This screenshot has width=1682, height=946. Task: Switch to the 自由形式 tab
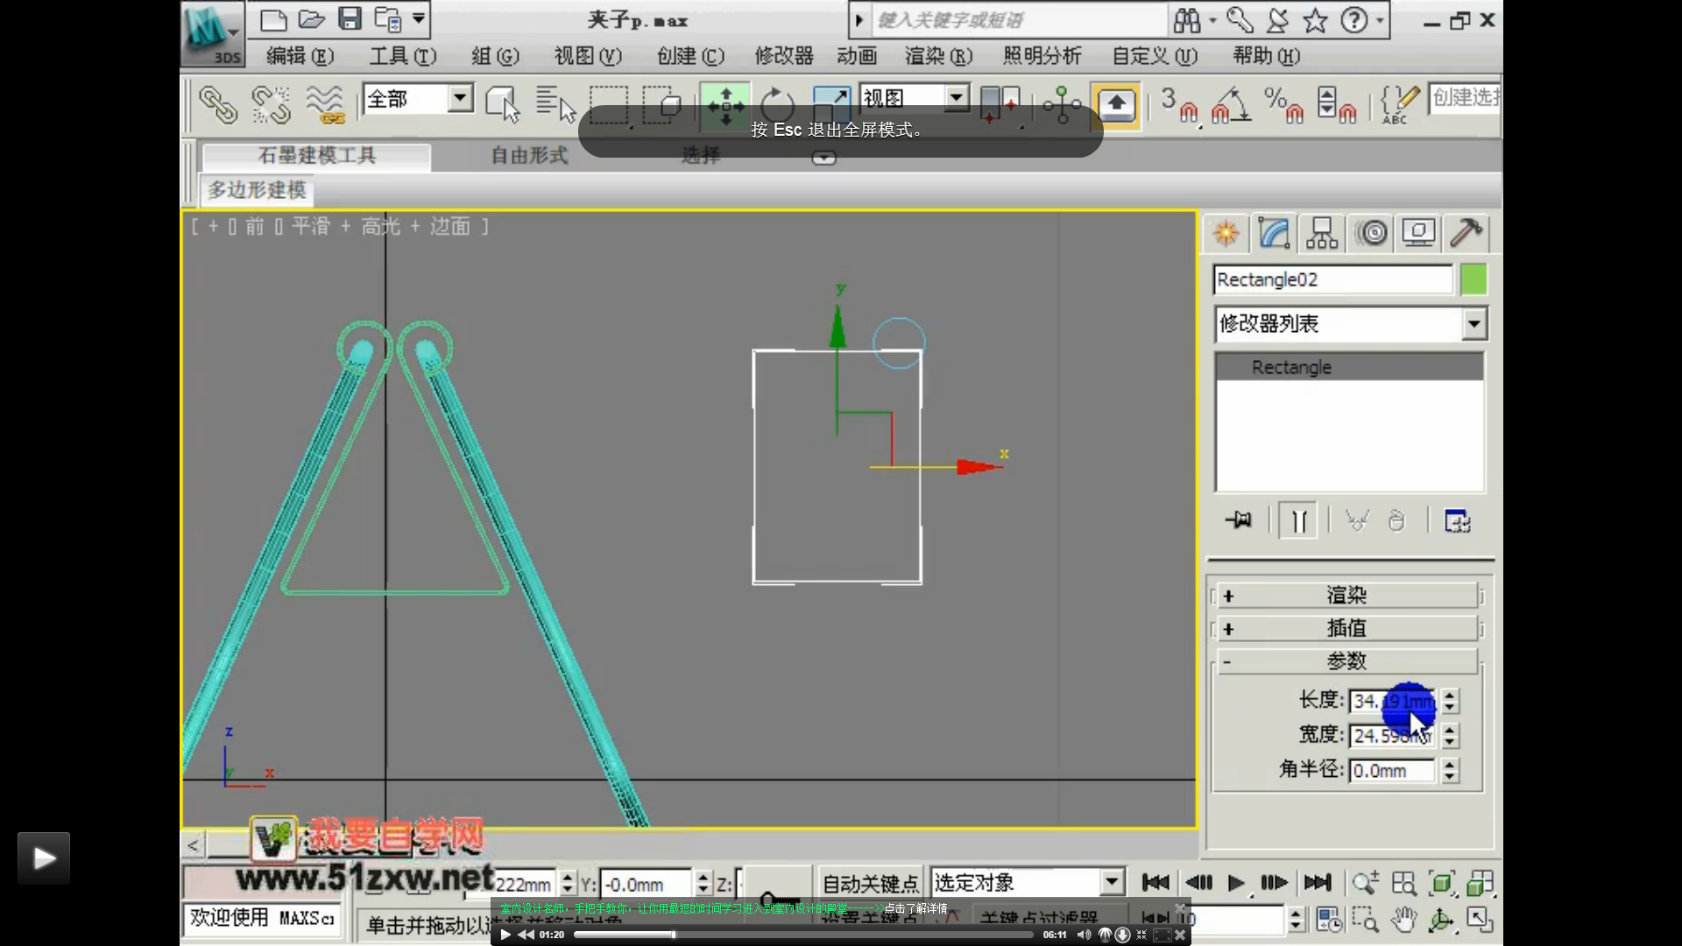point(528,156)
